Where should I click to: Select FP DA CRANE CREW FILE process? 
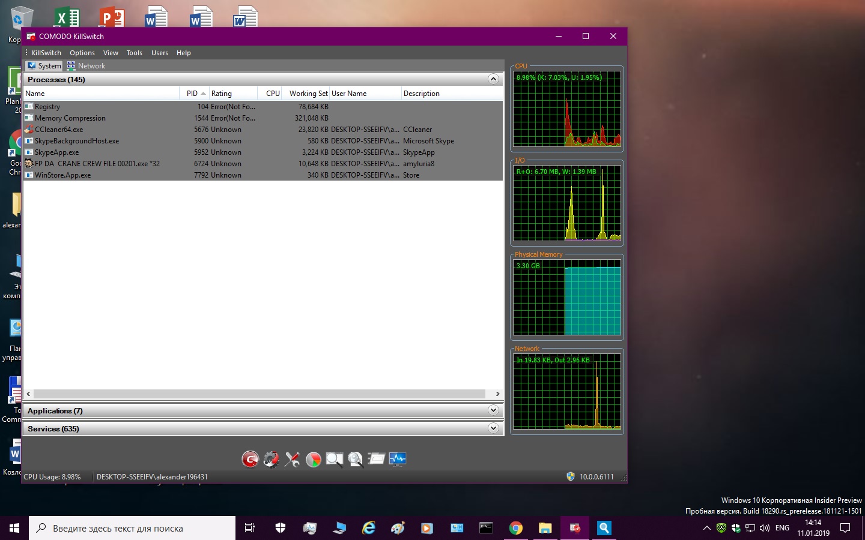[96, 164]
